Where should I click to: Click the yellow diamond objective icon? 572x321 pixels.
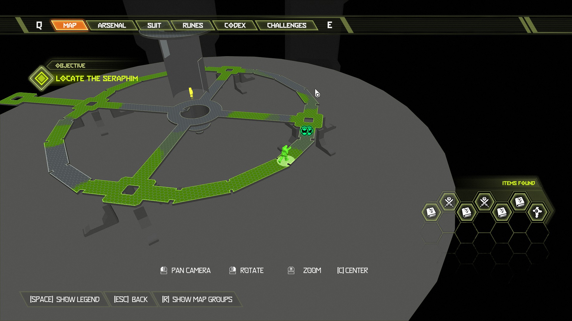[x=41, y=78]
